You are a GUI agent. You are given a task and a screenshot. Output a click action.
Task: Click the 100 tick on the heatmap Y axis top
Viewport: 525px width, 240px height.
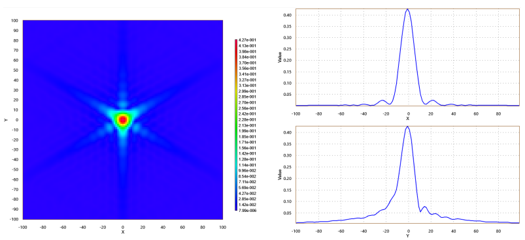click(x=14, y=20)
